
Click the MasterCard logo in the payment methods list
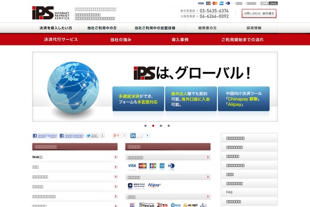click(x=143, y=166)
